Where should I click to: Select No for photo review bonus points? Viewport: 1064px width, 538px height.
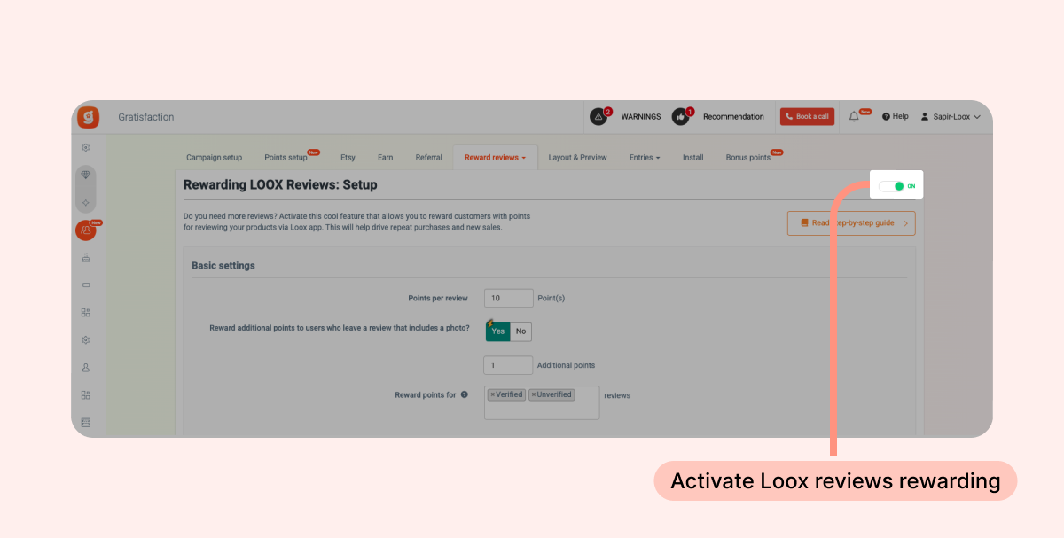pos(520,331)
